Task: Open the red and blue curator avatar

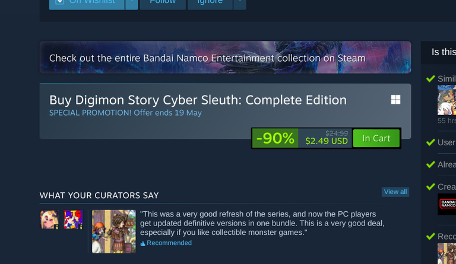Action: 73,220
